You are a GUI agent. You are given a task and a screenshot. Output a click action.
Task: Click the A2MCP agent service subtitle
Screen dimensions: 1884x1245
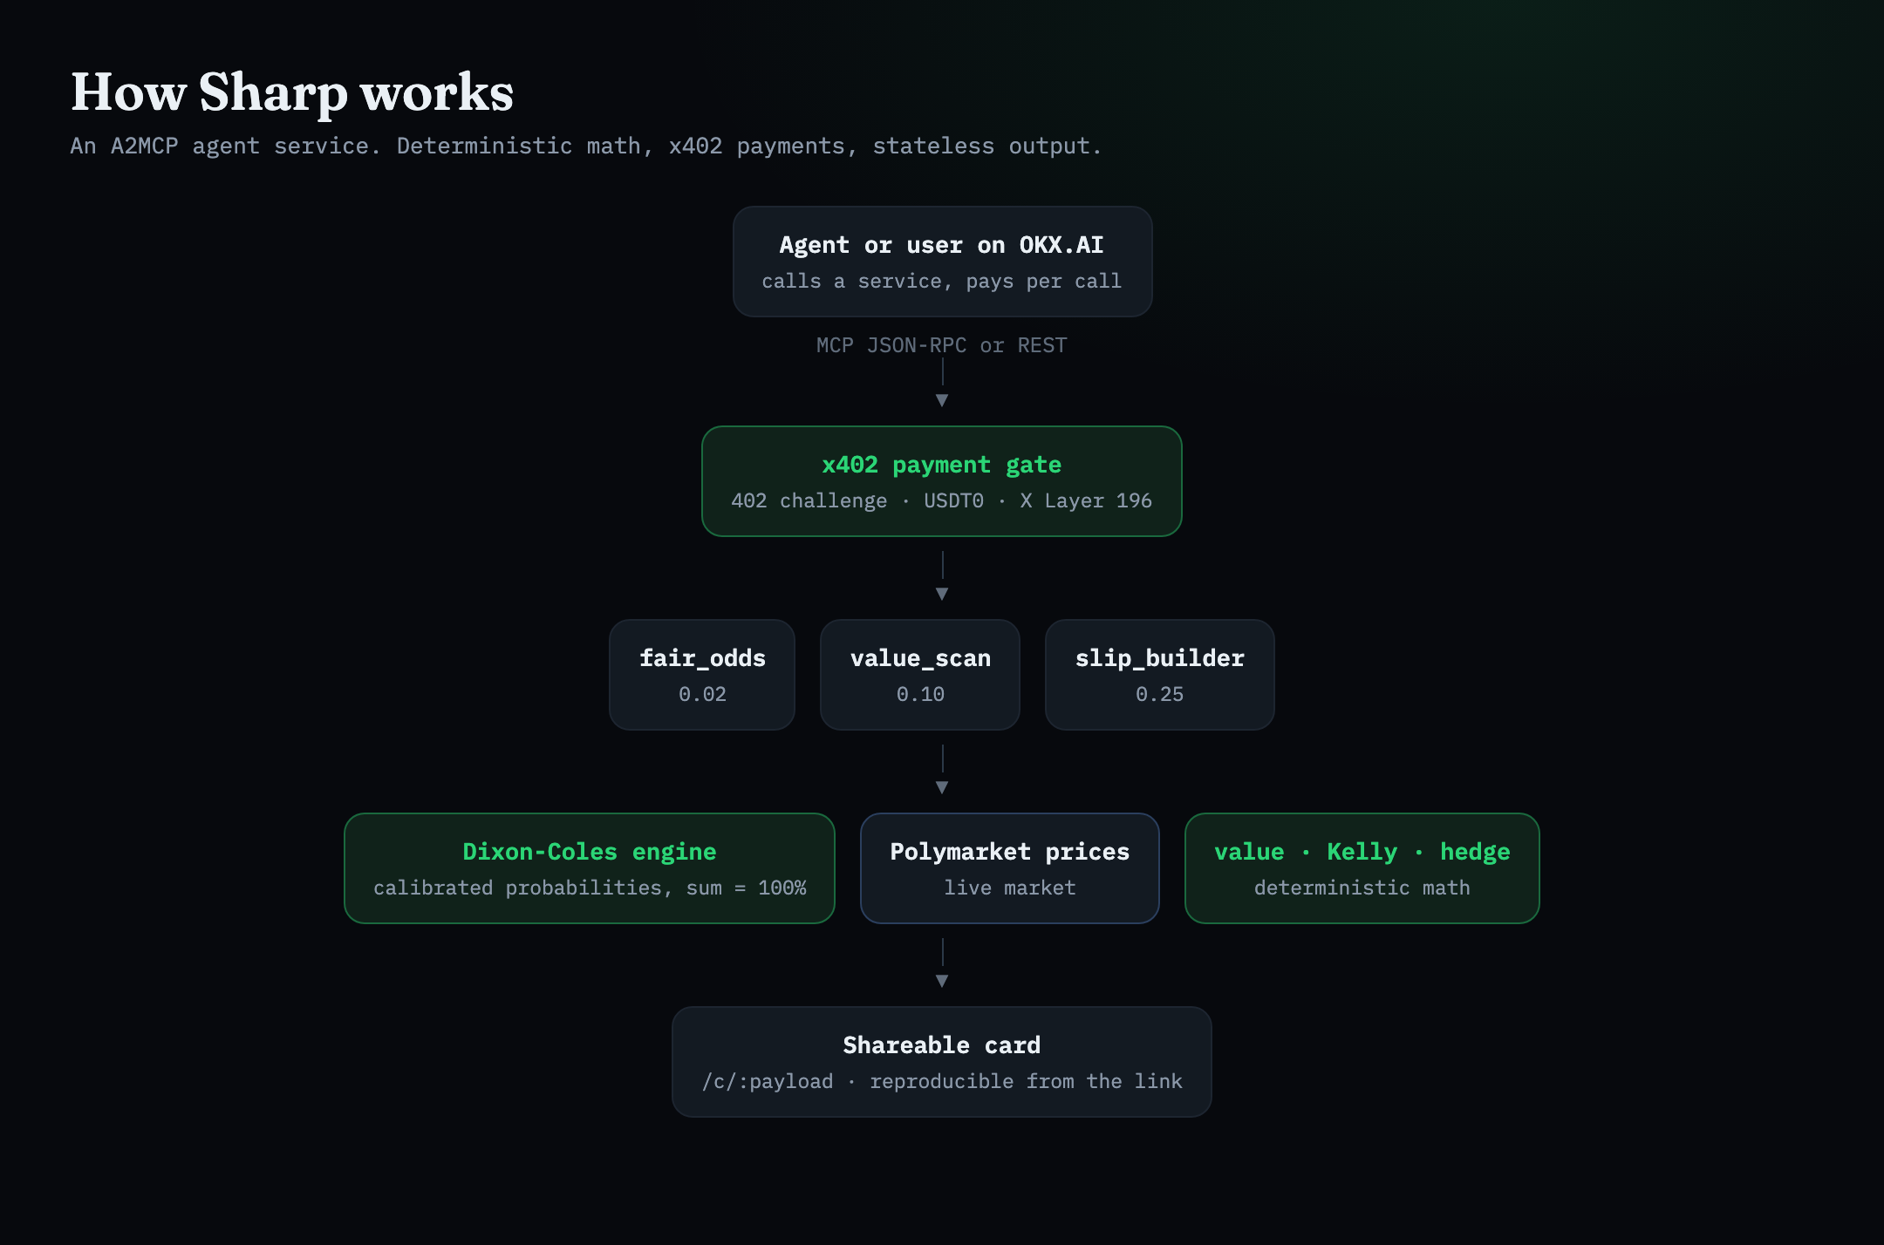click(586, 146)
